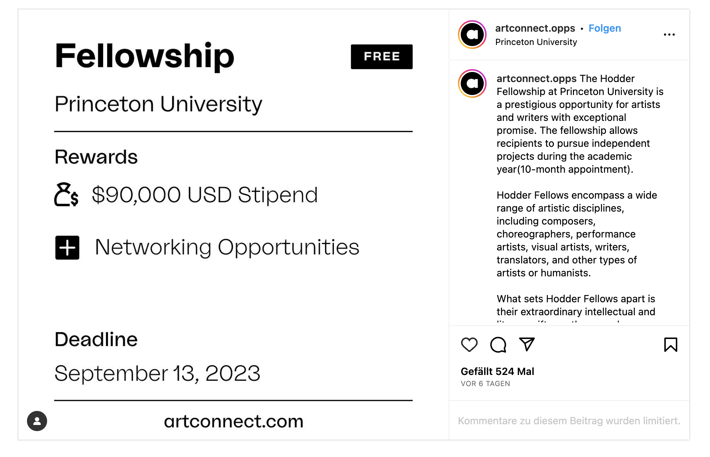View likes list at Gefällt 524 Mal

pyautogui.click(x=497, y=371)
